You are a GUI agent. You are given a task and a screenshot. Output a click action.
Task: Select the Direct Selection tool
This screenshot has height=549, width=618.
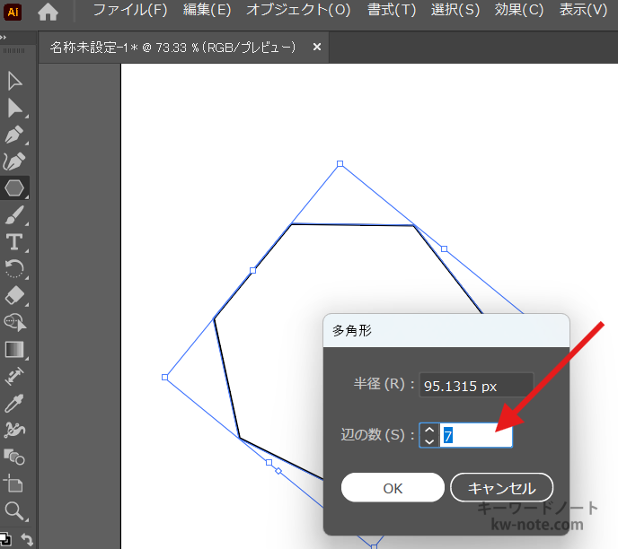(x=14, y=109)
